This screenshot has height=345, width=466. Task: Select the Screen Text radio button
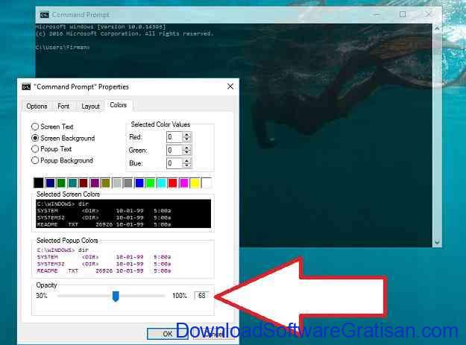[52, 127]
